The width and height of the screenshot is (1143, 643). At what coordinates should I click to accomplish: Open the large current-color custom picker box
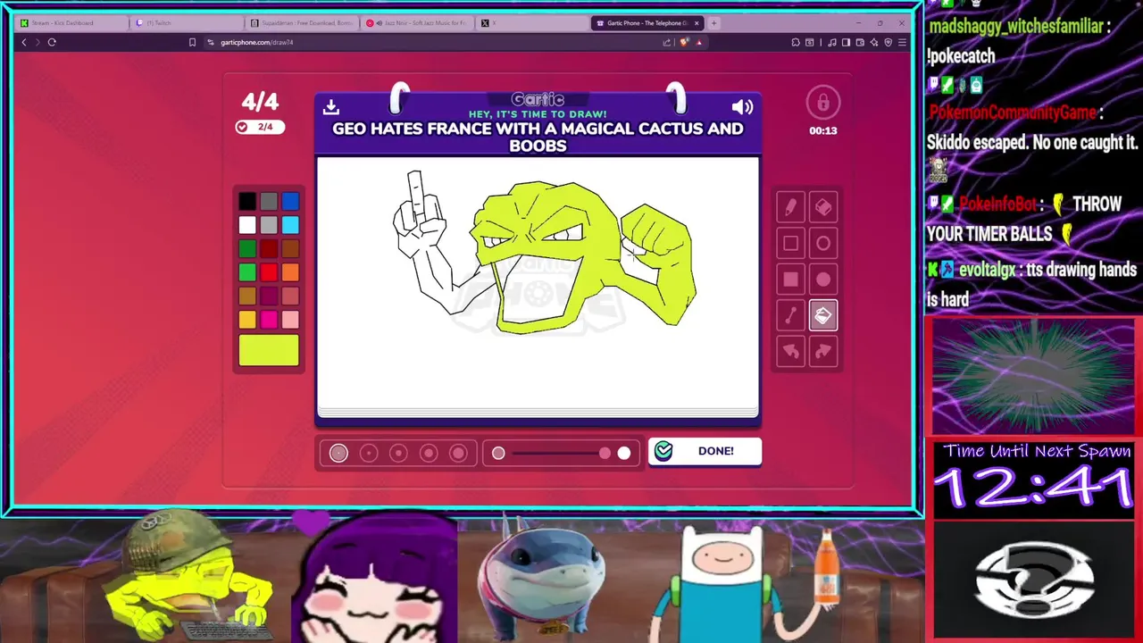[x=269, y=349]
